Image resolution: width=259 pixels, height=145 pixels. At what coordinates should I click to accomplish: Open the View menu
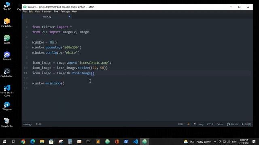(x=37, y=12)
